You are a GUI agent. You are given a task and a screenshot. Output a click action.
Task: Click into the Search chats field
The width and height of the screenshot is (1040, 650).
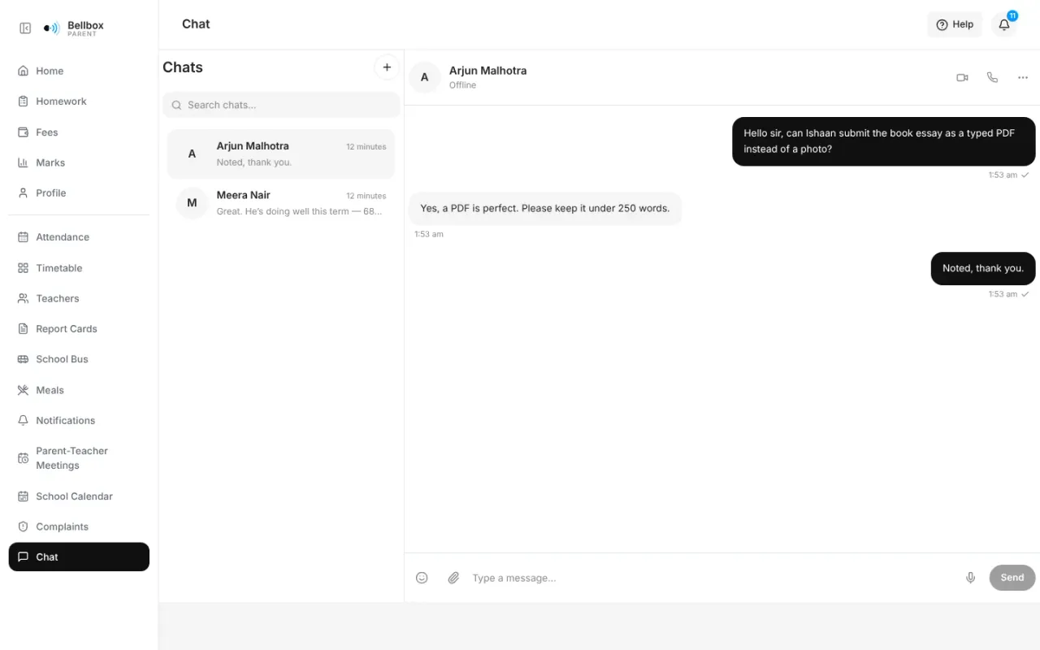[281, 105]
